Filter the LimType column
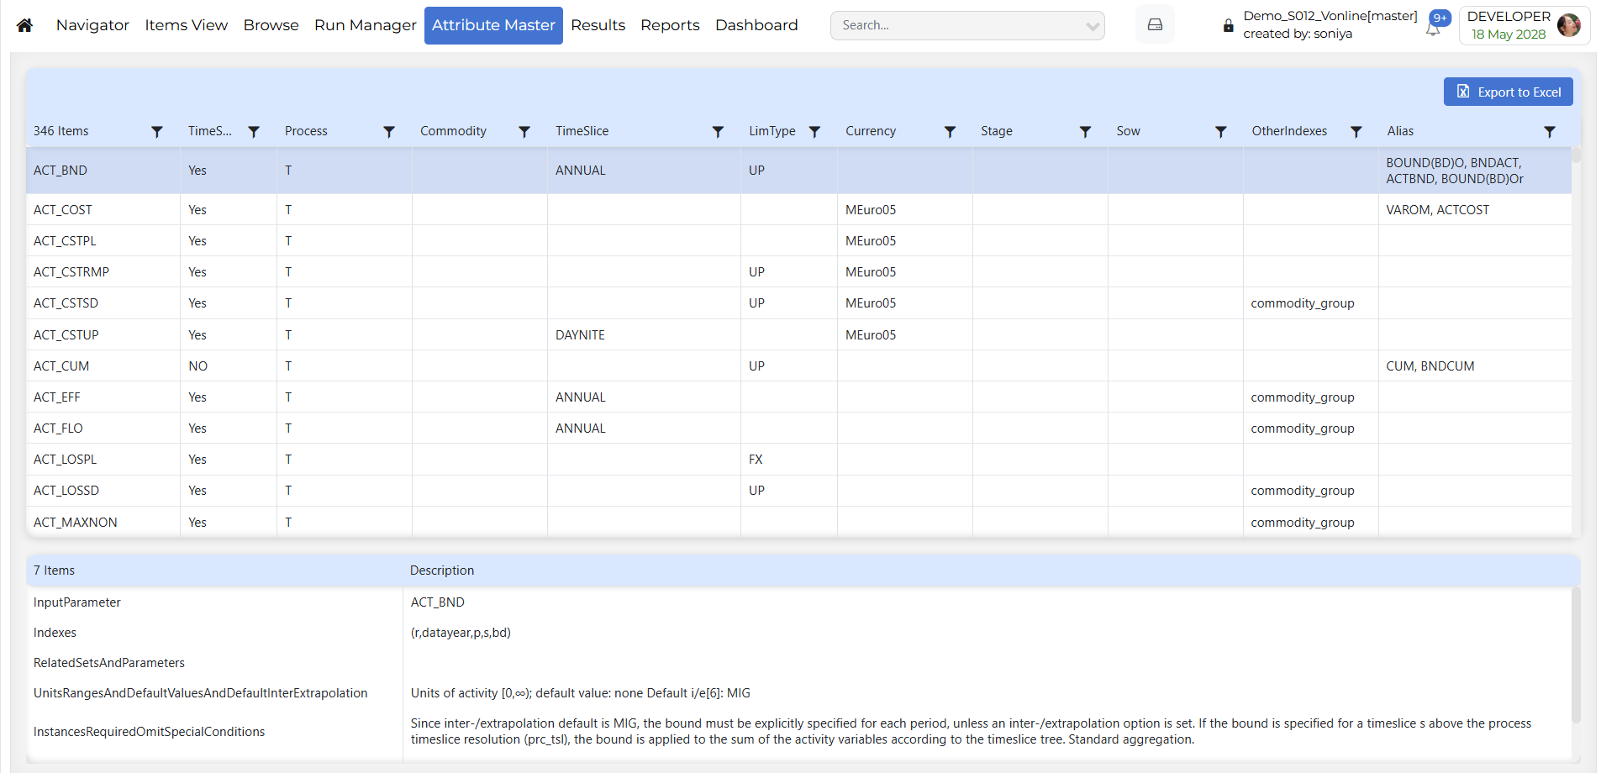Image resolution: width=1601 pixels, height=773 pixels. point(814,132)
